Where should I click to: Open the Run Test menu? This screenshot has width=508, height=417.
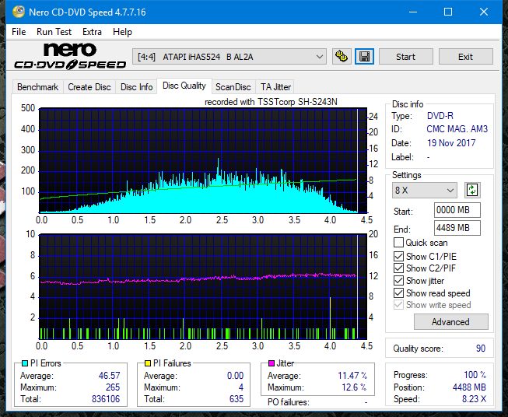pos(54,32)
